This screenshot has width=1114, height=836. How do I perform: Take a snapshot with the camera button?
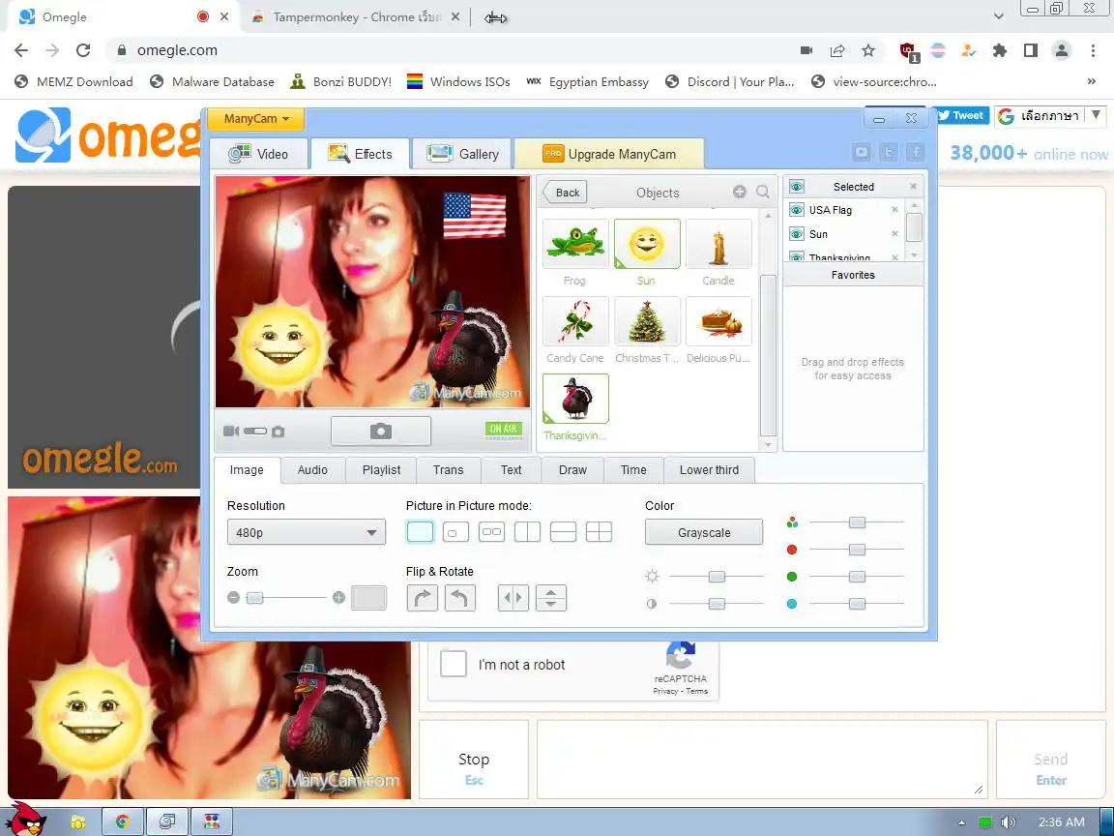[381, 431]
